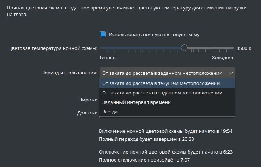261x167 pixels.
Task: Click the night color scheme description paragraph
Action: click(x=127, y=11)
